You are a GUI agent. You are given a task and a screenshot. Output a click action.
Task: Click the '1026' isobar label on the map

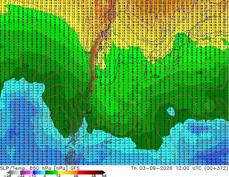[x=183, y=110]
